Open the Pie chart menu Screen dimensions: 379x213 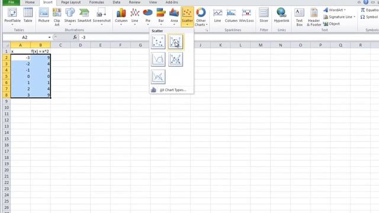147,17
